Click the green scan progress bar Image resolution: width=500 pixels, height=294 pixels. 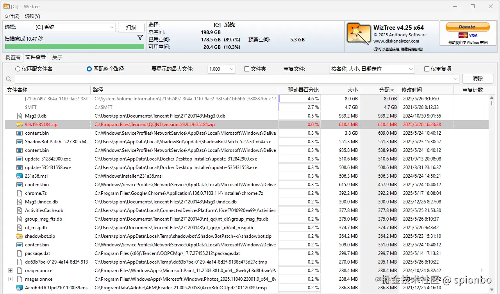[x=74, y=46]
